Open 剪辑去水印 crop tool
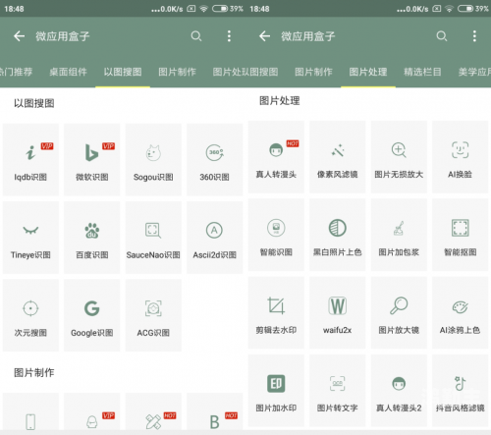 pos(276,312)
